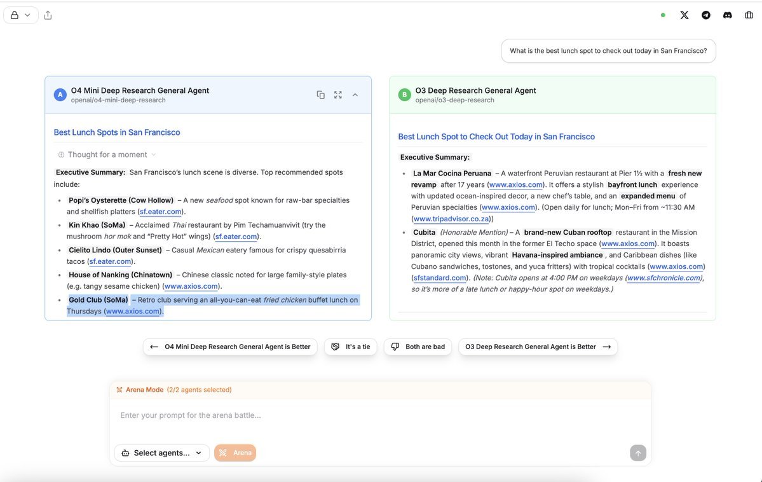Open 'Best Lunch Spot to Check Out Today' heading
Image resolution: width=762 pixels, height=482 pixels.
[x=496, y=137]
